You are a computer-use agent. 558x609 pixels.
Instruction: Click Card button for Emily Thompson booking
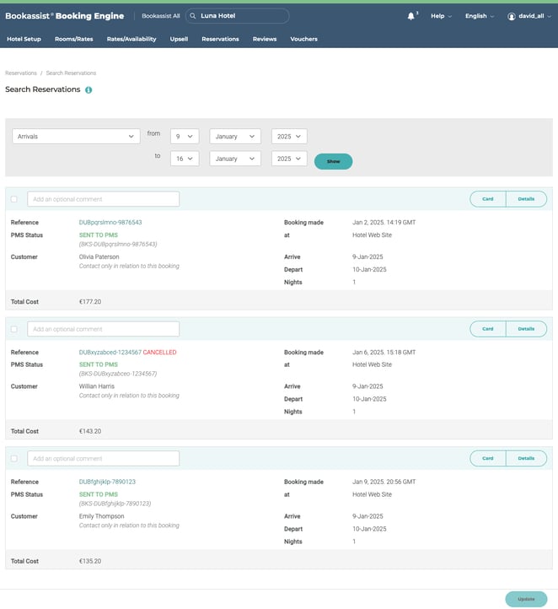coord(488,458)
